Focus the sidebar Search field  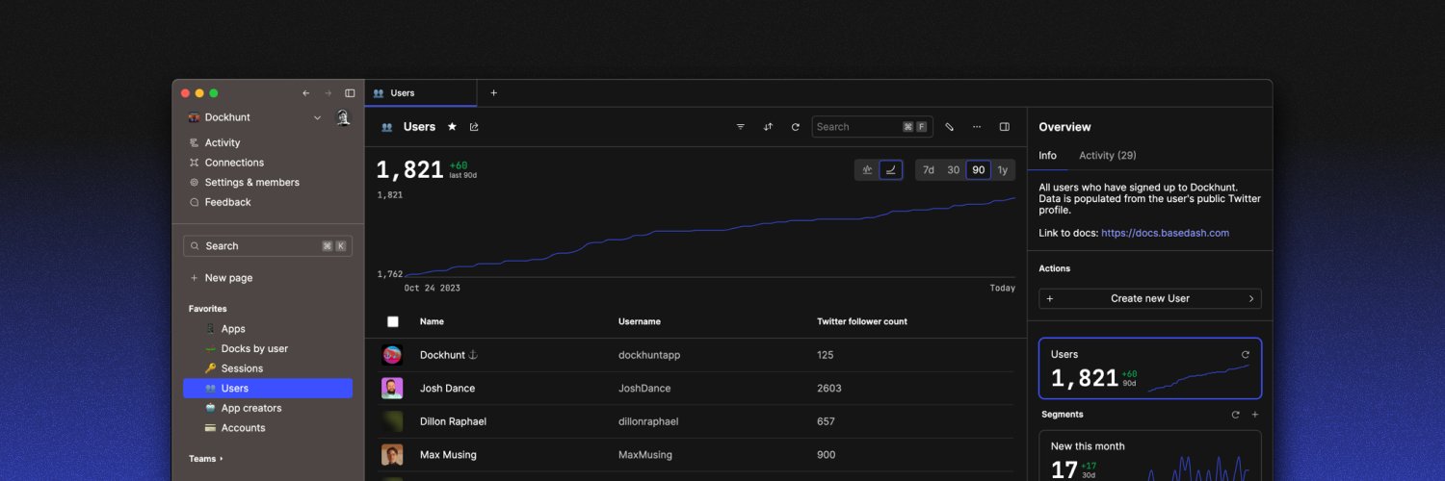[x=268, y=246]
